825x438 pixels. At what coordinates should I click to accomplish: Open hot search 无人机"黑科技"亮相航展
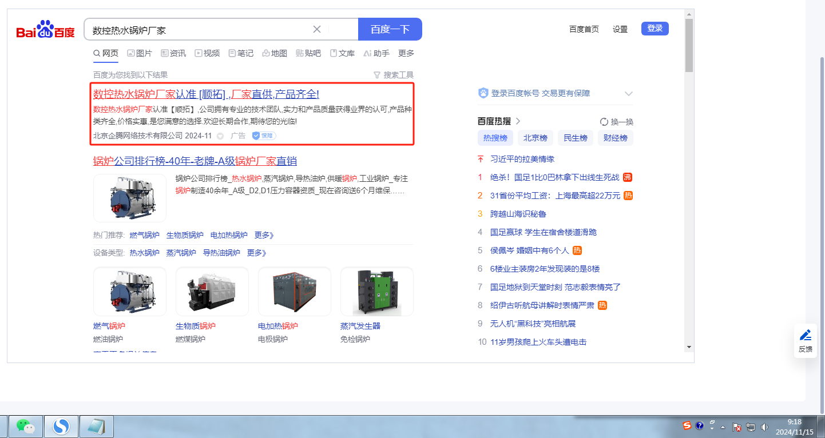[x=533, y=324]
